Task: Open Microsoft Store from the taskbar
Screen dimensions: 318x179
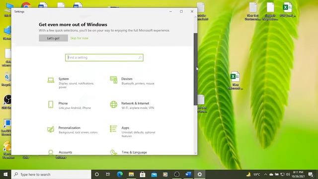Action: tap(143, 175)
